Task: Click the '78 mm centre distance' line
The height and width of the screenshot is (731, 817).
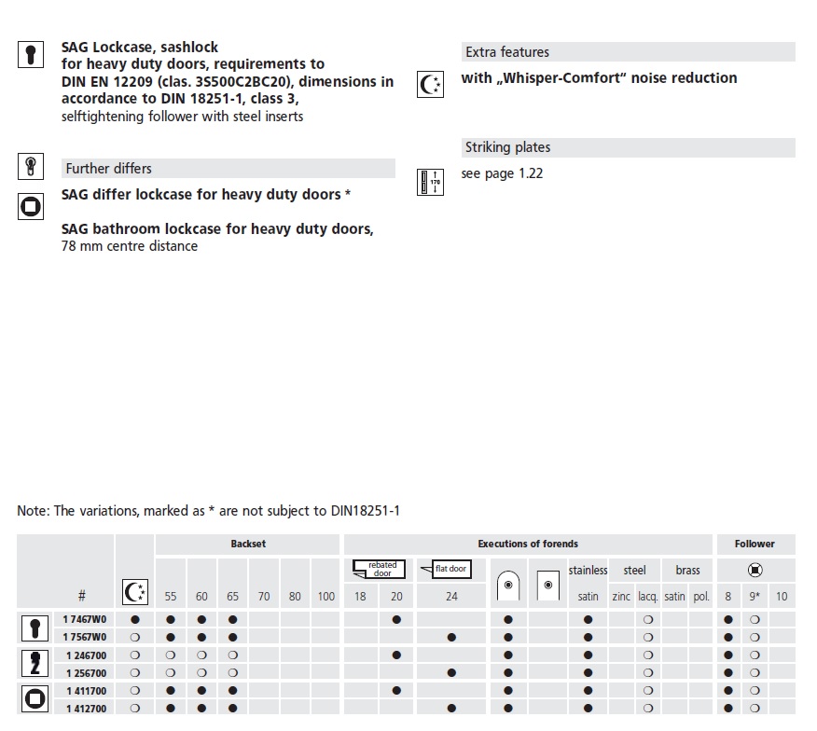Action: click(x=130, y=246)
